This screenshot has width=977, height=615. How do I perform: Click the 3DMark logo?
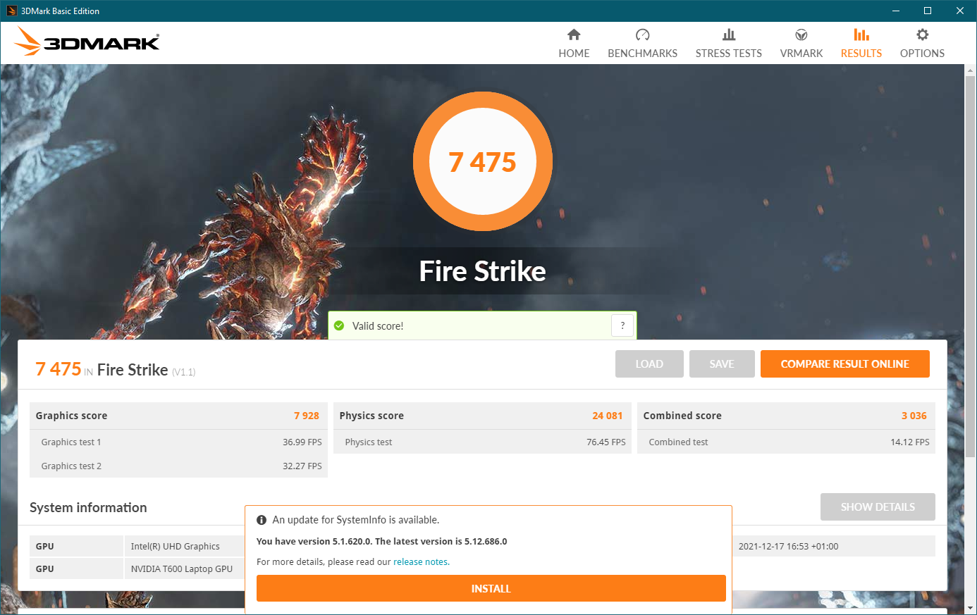coord(87,42)
